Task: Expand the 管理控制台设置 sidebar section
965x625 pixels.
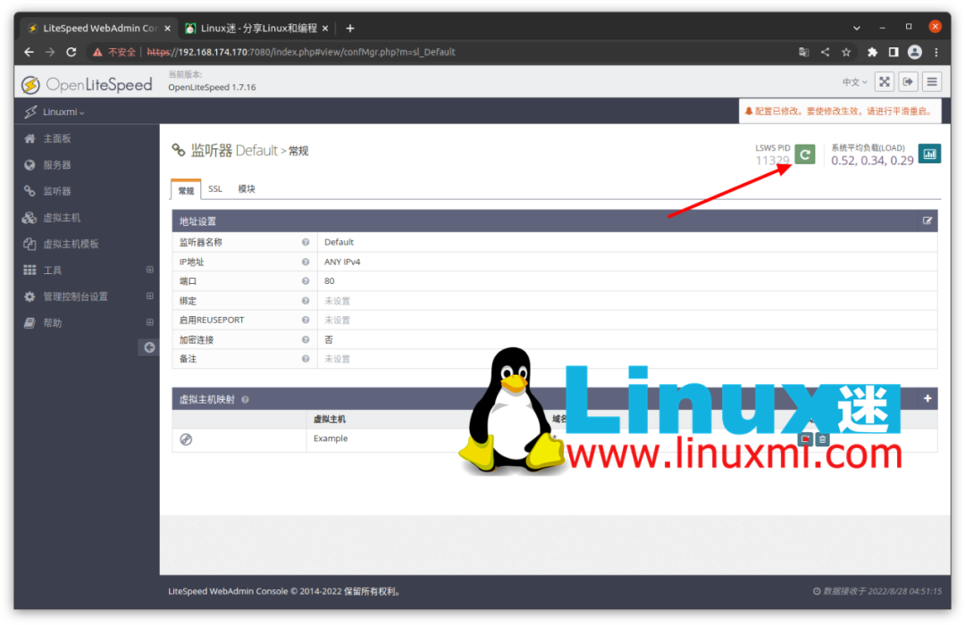Action: click(149, 296)
